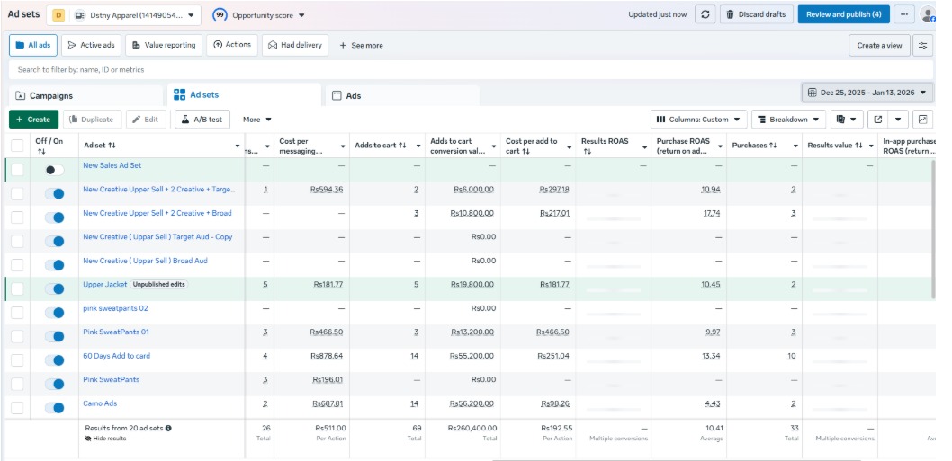Click the Edit button

pos(147,120)
